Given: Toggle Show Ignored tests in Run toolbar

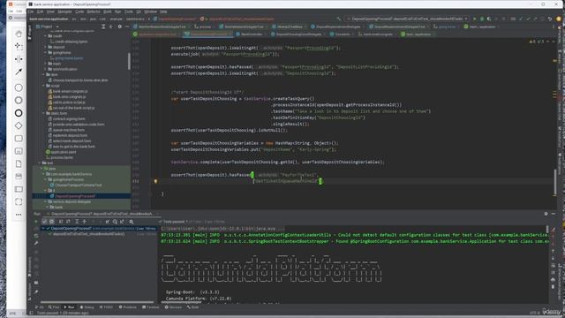Looking at the screenshot, I should [51, 222].
